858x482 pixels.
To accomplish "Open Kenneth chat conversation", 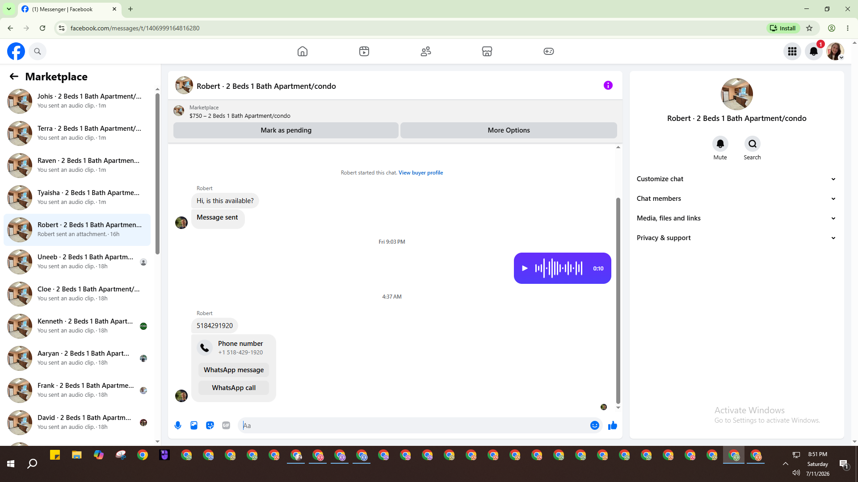I will 77,326.
